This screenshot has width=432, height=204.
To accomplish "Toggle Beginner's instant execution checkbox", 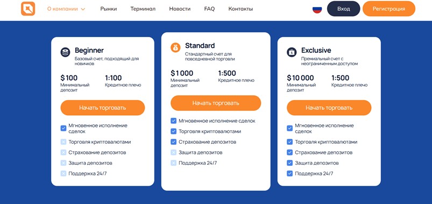I will coord(63,128).
